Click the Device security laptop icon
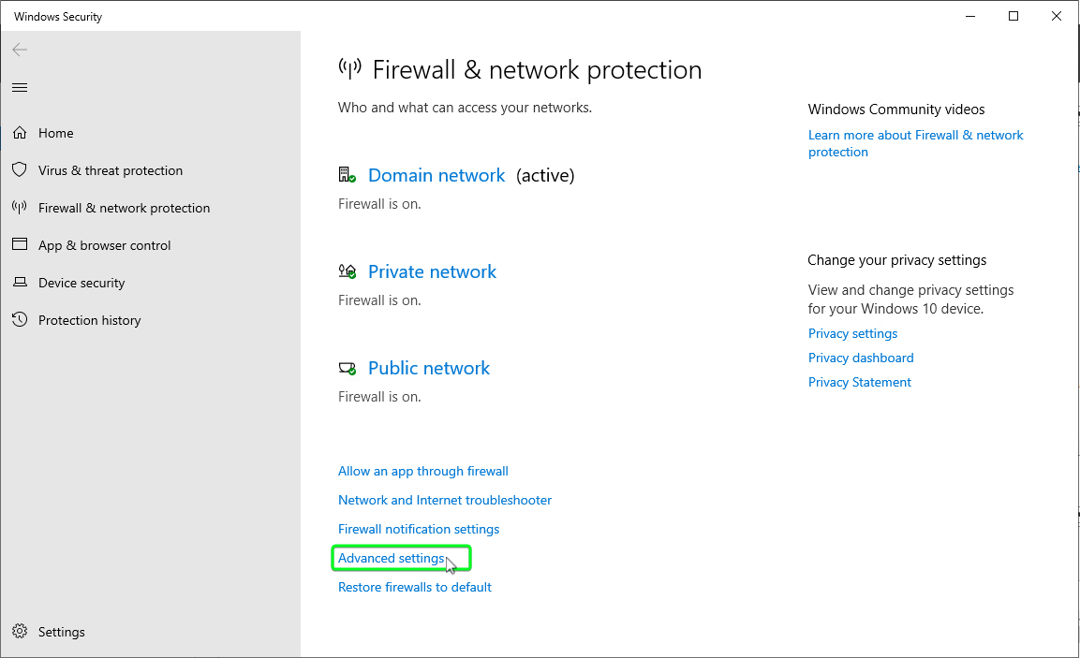Image resolution: width=1080 pixels, height=658 pixels. click(20, 282)
